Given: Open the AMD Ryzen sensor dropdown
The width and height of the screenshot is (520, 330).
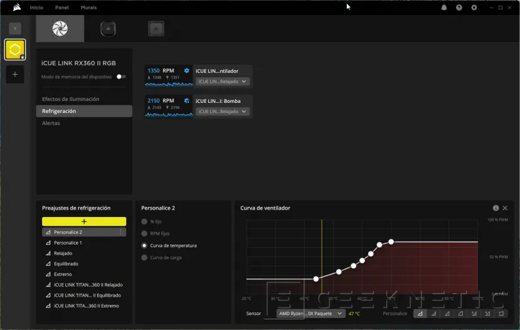Looking at the screenshot, I should [x=310, y=314].
